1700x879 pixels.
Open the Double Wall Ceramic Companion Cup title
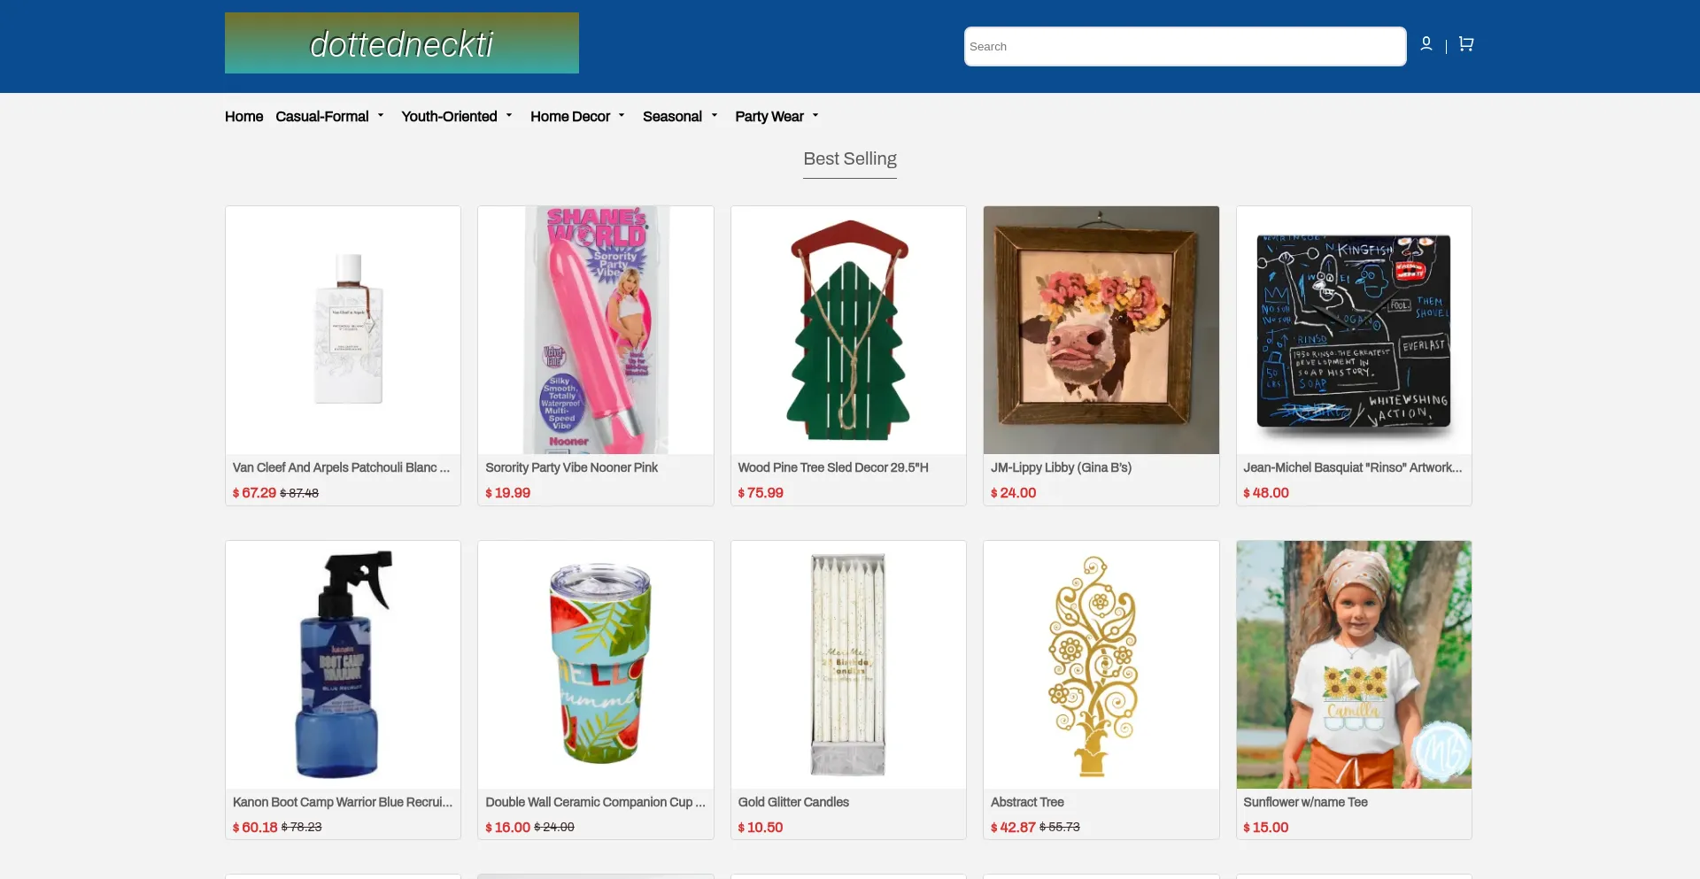pyautogui.click(x=595, y=802)
